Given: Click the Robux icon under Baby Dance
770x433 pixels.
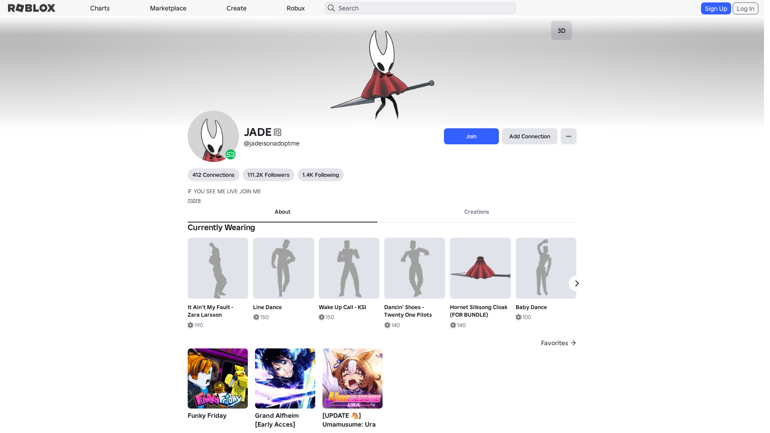Looking at the screenshot, I should [x=518, y=317].
